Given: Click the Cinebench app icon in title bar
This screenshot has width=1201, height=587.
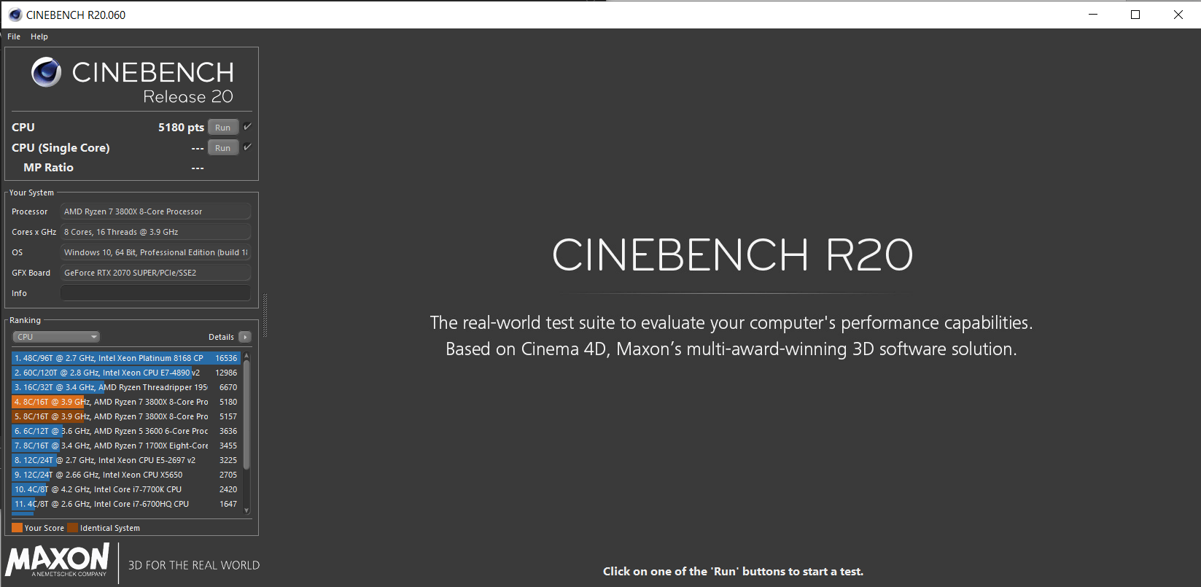Looking at the screenshot, I should coord(15,15).
